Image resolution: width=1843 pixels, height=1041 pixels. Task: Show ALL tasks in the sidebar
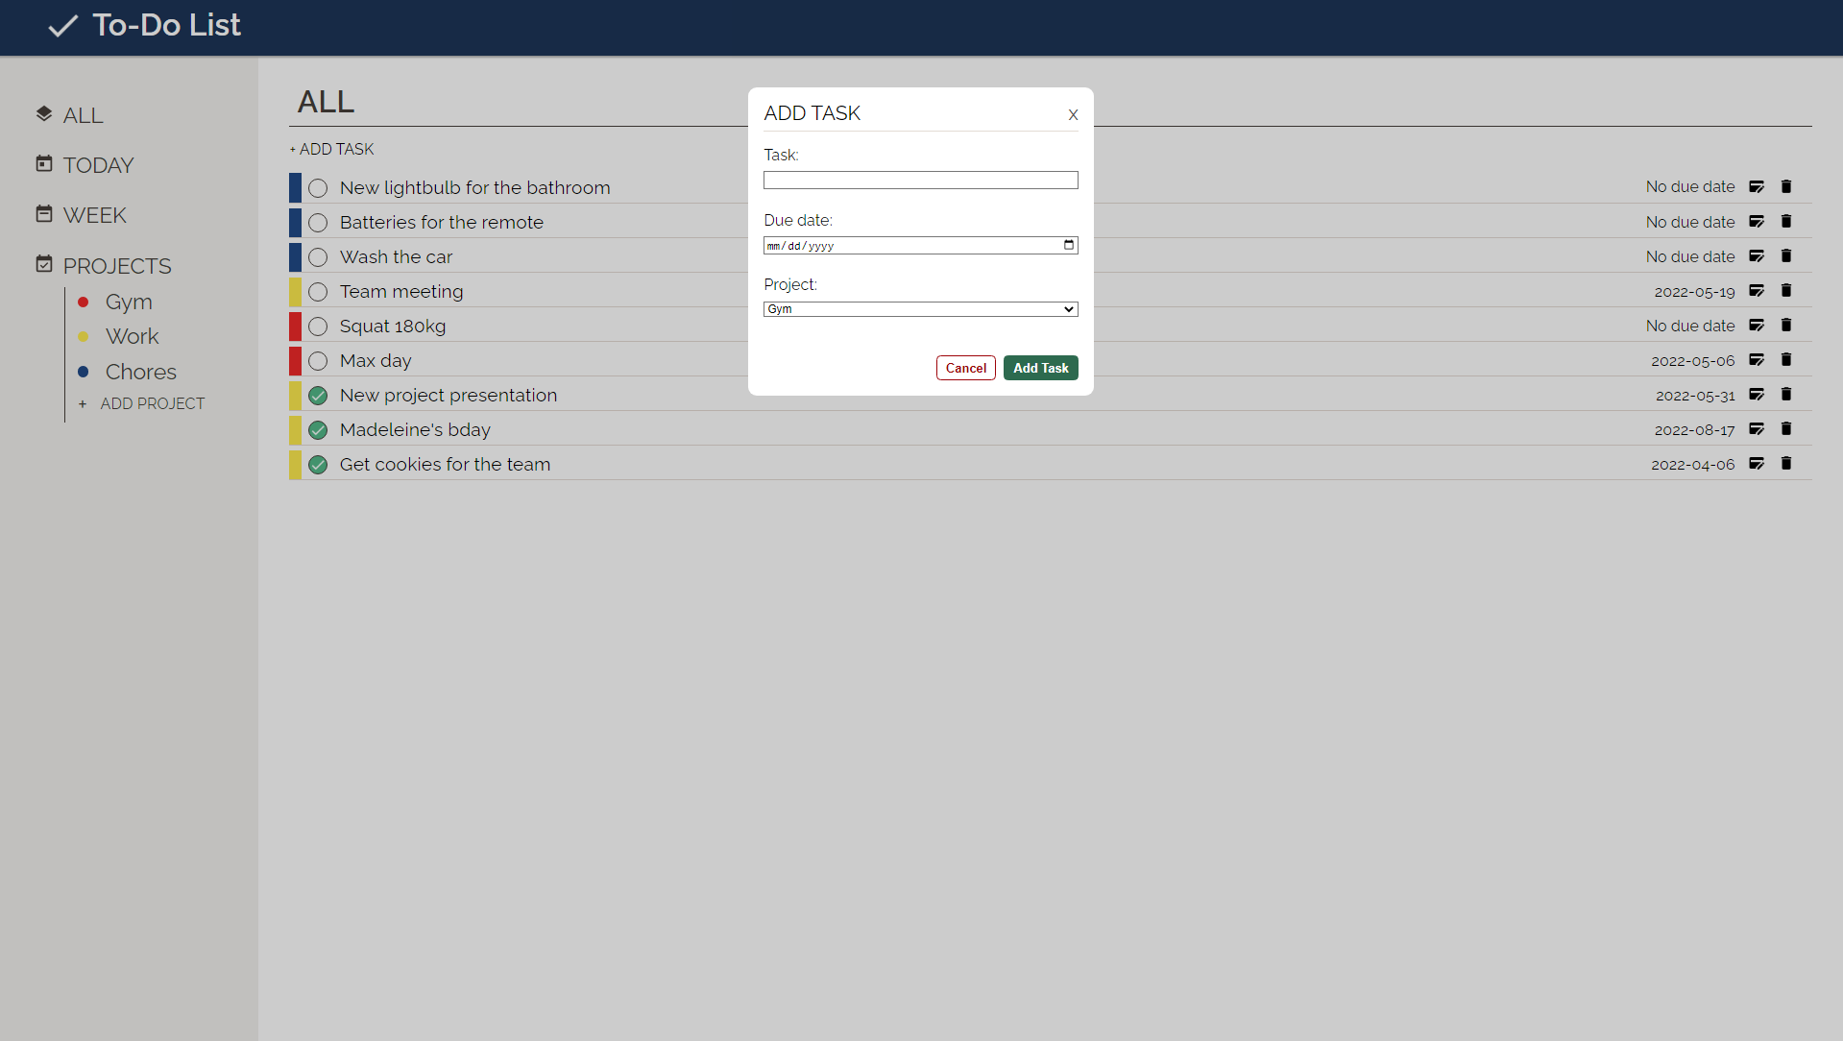(x=69, y=115)
